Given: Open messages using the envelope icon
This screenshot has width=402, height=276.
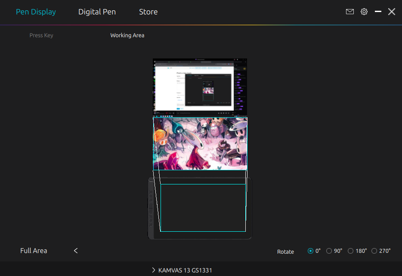Looking at the screenshot, I should click(349, 12).
